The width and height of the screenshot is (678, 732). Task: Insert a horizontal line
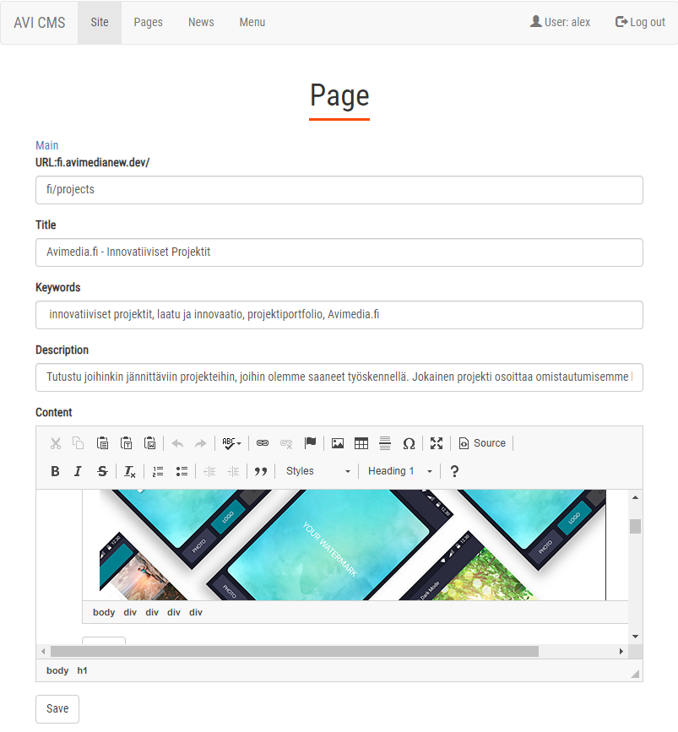[x=384, y=442]
